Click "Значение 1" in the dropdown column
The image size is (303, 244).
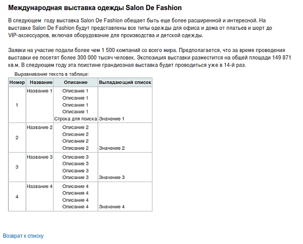click(x=112, y=118)
